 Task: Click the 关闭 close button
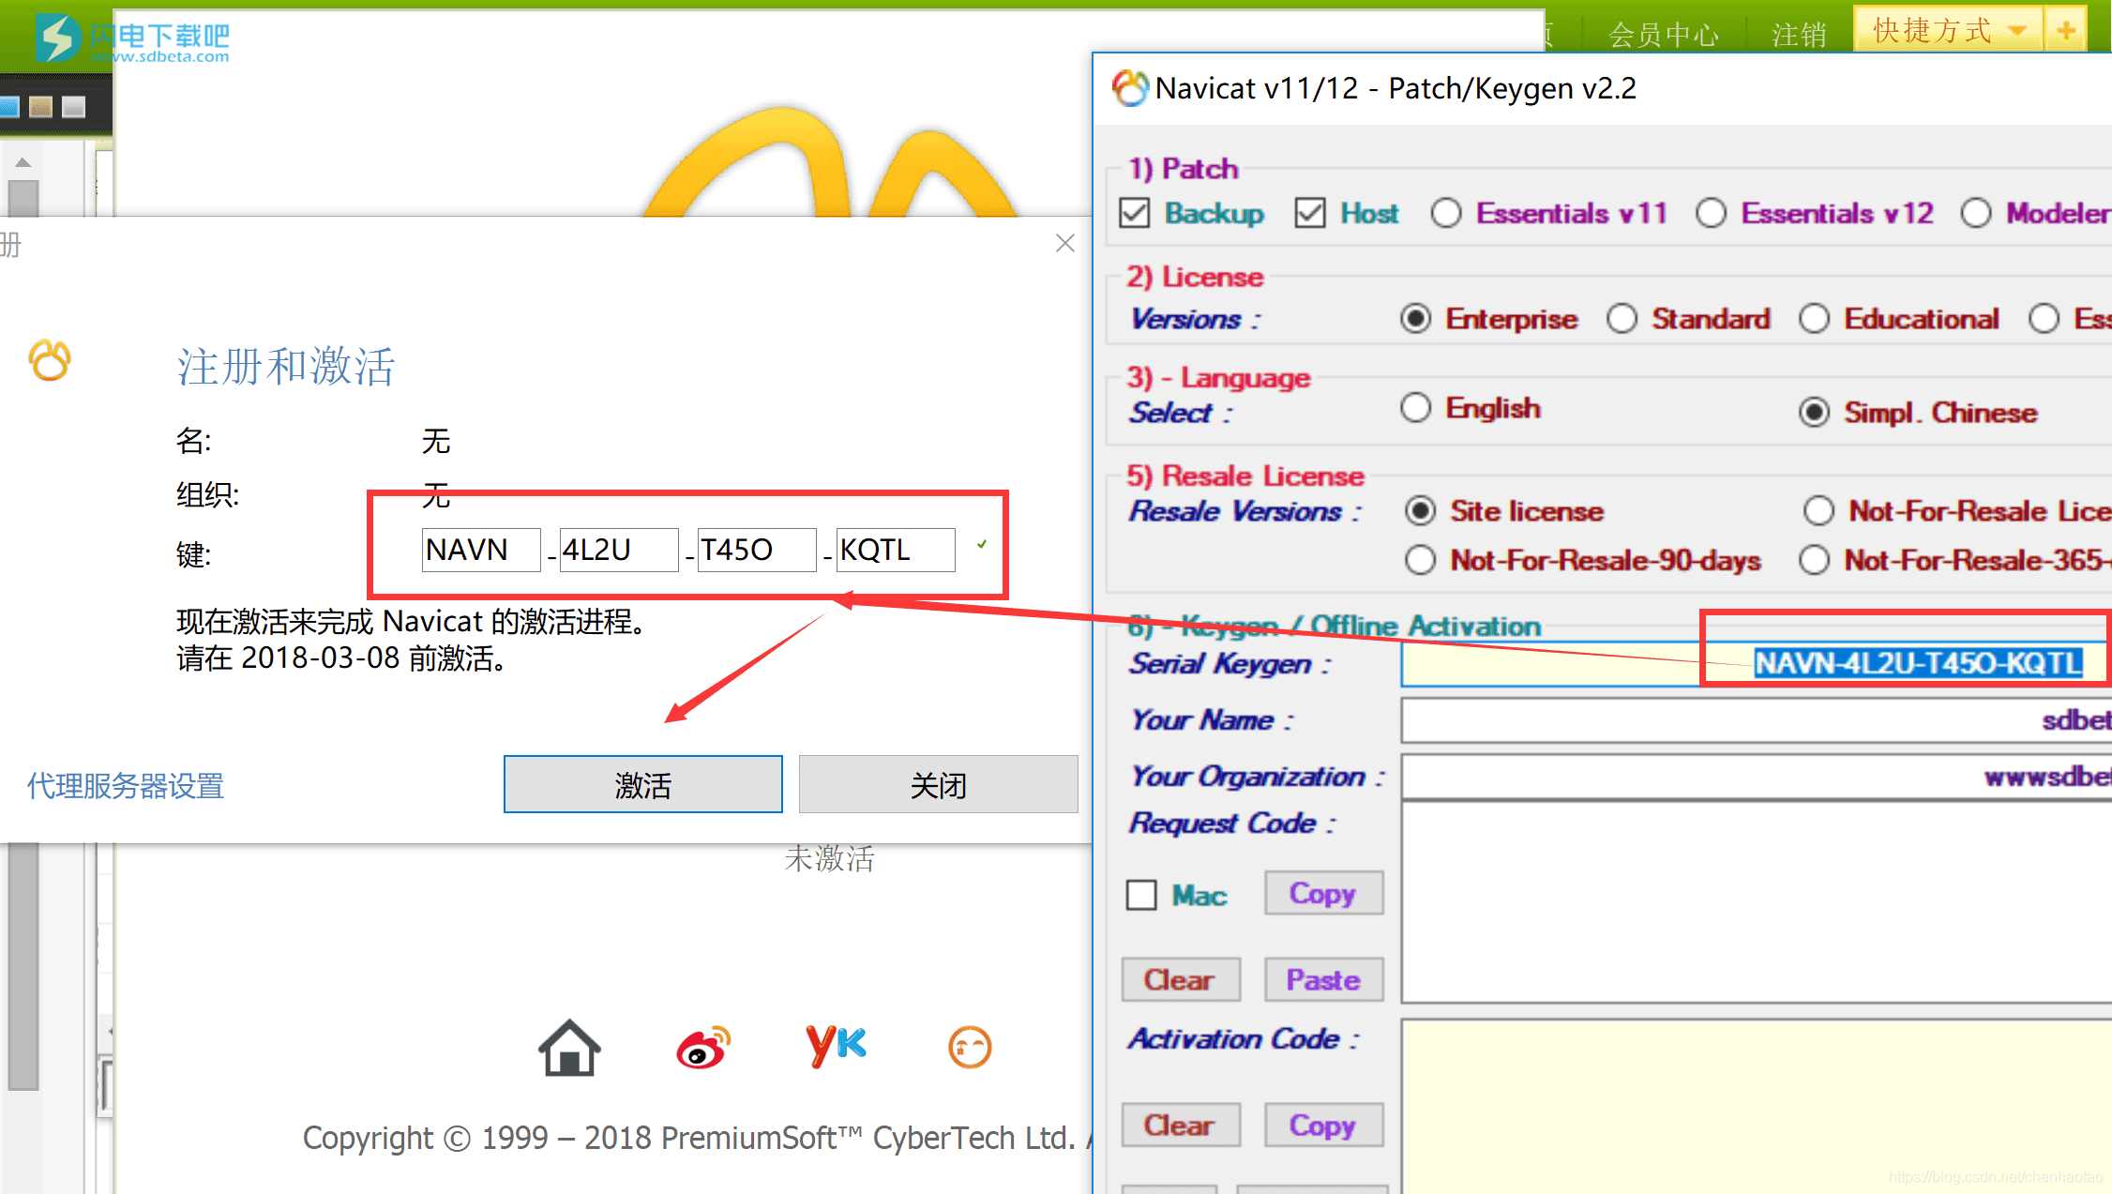(938, 784)
